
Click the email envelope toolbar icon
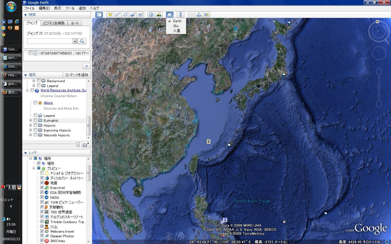pyautogui.click(x=191, y=15)
